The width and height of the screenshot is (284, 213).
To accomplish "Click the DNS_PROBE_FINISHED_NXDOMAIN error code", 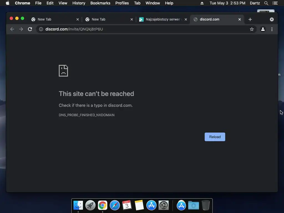I will point(87,115).
